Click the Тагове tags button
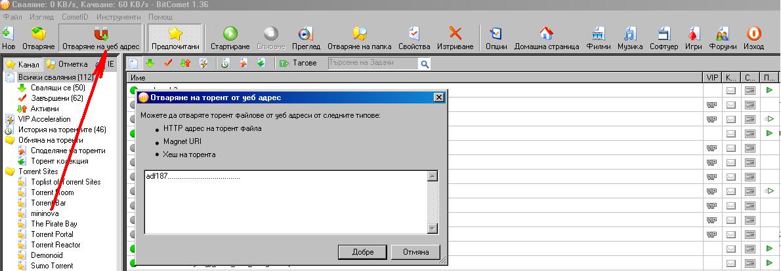 (298, 63)
